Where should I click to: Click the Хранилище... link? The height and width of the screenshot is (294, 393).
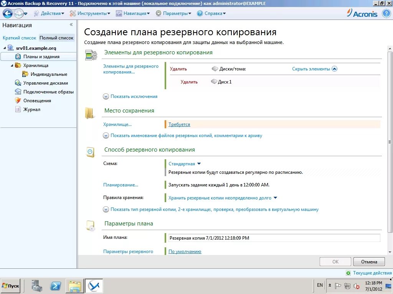pos(117,124)
